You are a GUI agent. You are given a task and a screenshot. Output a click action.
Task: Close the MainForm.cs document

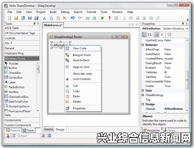coord(137,25)
